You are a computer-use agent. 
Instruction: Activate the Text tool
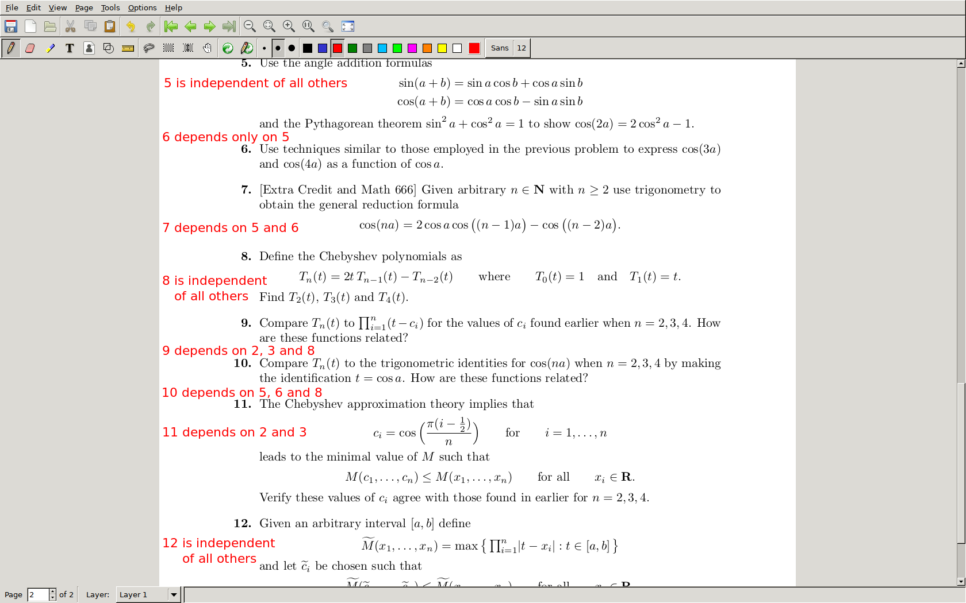(x=70, y=48)
